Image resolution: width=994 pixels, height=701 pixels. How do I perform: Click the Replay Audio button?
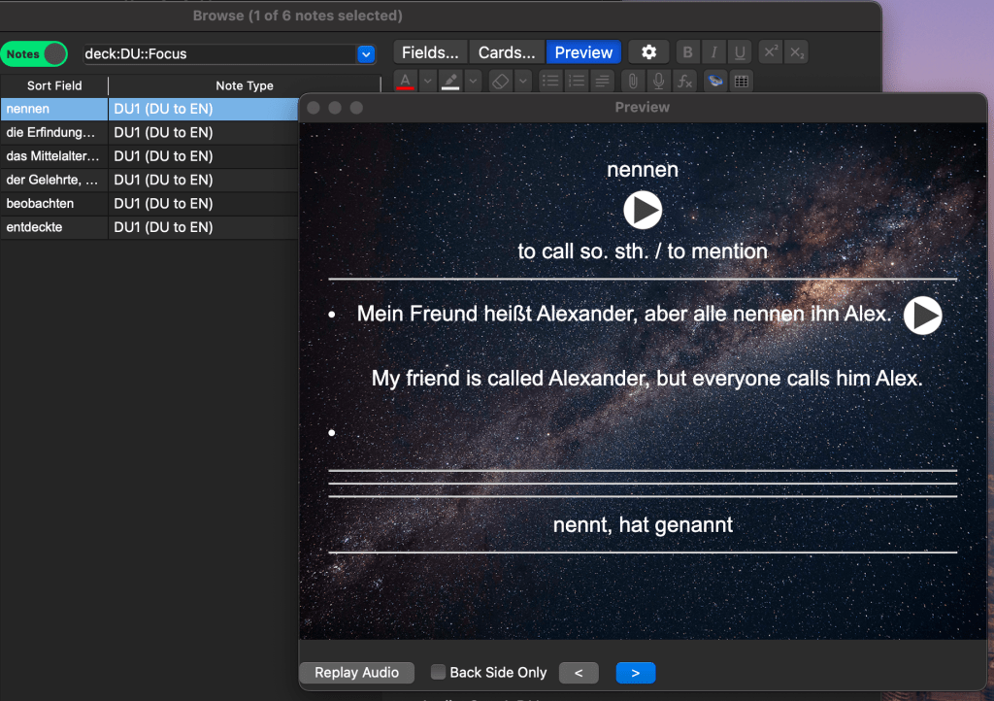(356, 672)
